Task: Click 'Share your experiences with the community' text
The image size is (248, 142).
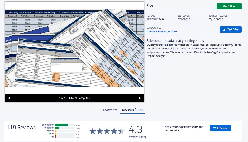Action: [x=184, y=129]
